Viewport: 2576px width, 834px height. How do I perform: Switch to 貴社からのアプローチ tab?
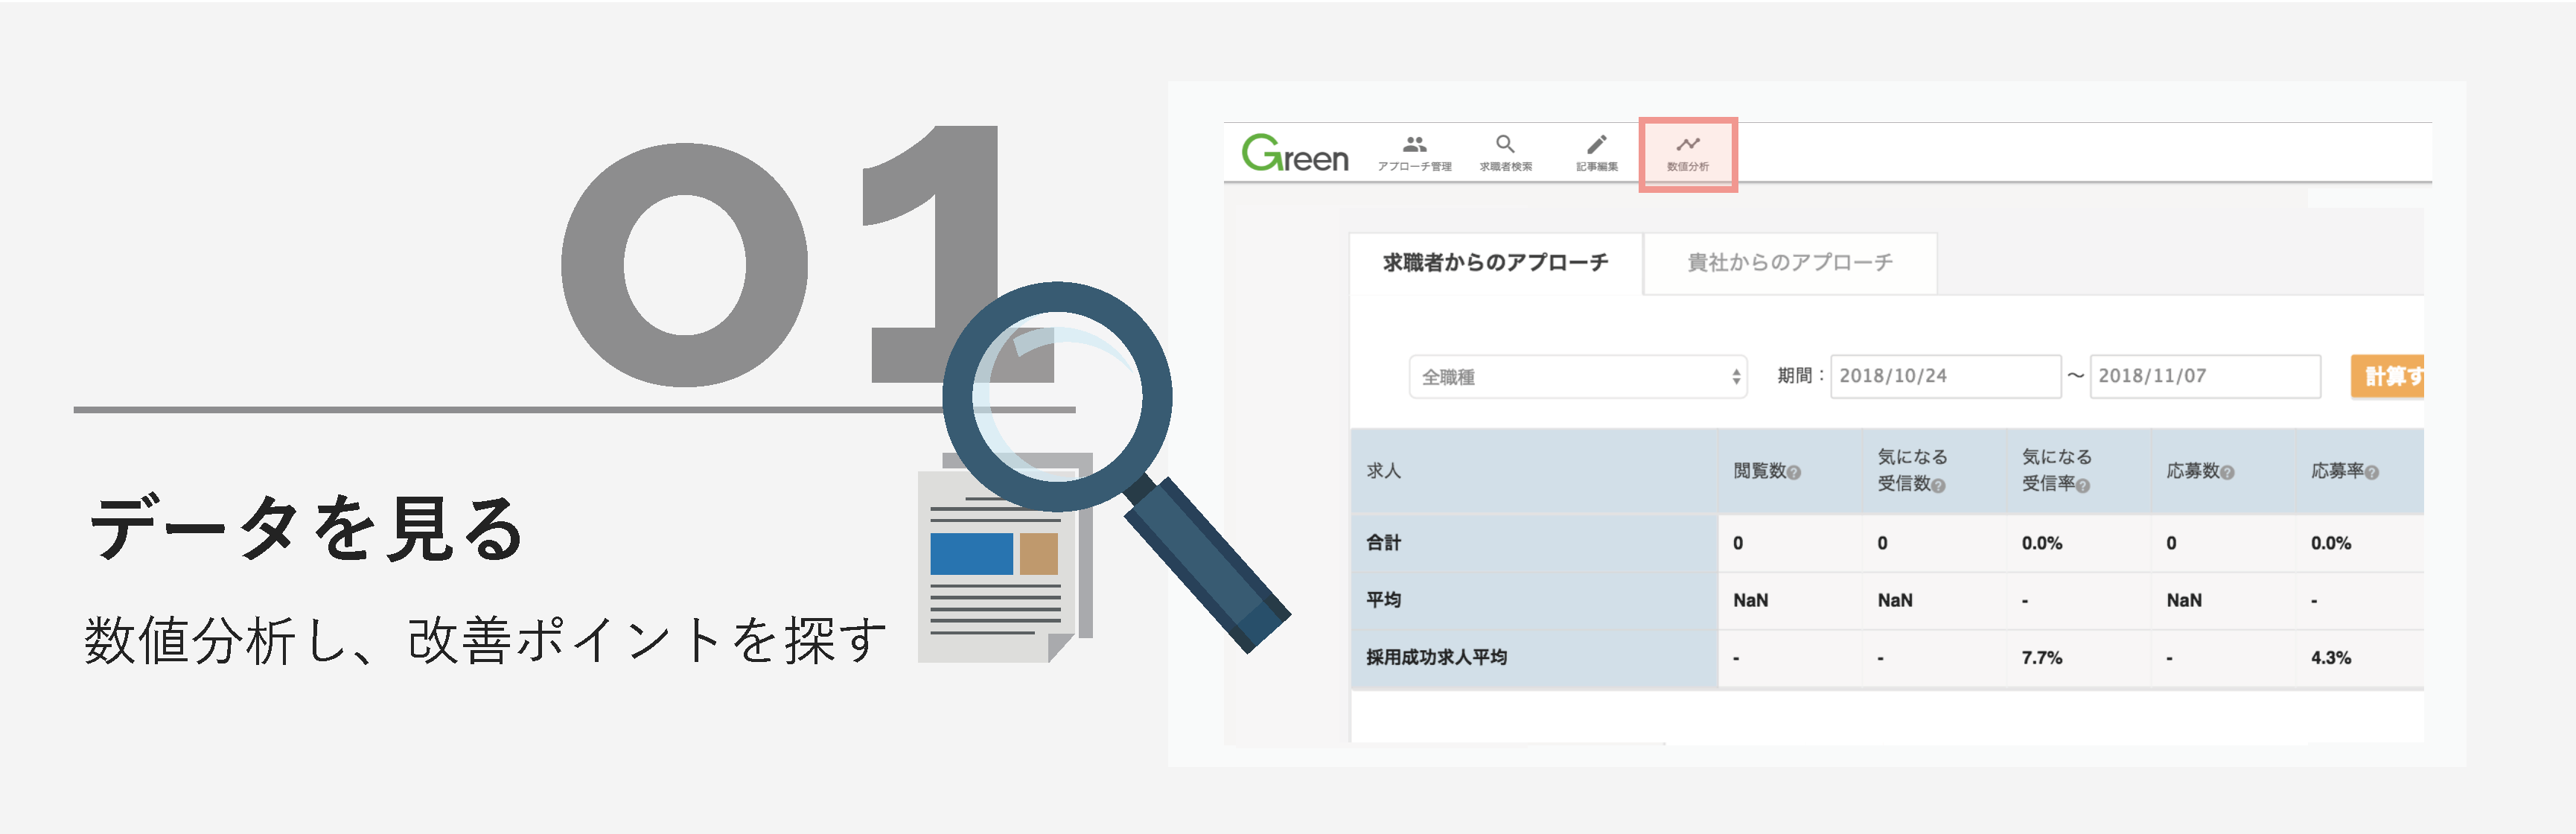point(1790,263)
